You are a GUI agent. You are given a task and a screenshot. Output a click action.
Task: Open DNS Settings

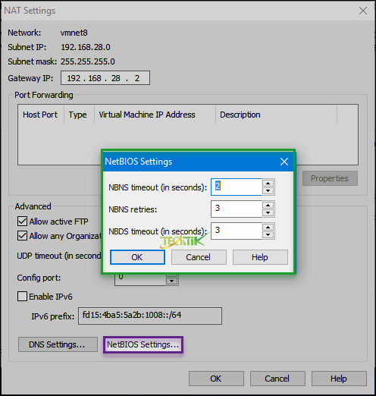coord(58,344)
